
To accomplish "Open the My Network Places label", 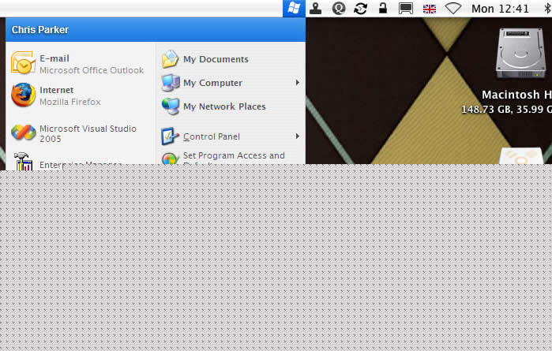I will (x=224, y=106).
